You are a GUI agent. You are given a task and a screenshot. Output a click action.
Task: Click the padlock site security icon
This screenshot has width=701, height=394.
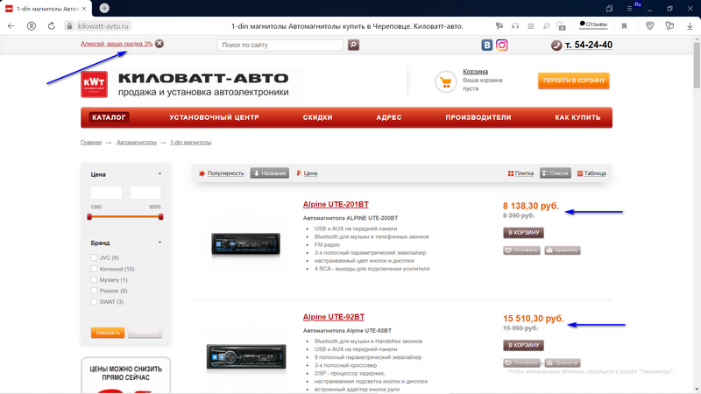pos(69,26)
